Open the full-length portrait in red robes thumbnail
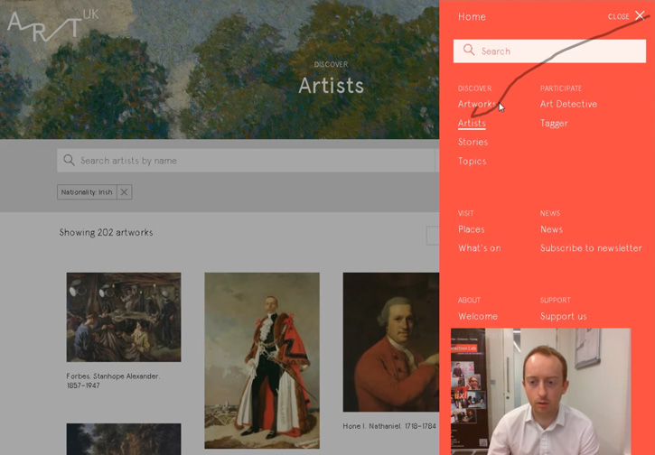 pyautogui.click(x=262, y=361)
